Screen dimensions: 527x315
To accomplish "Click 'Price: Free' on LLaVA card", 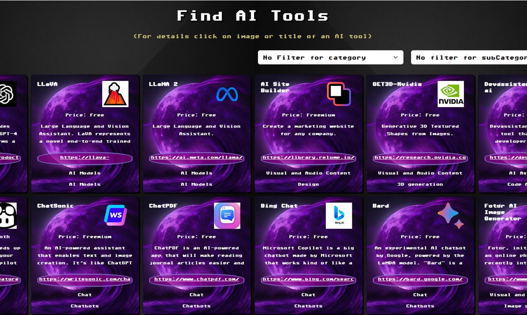I will 85,115.
